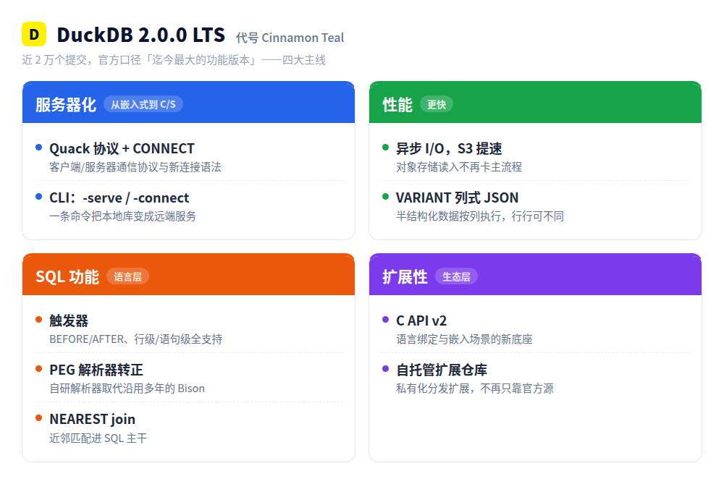Image resolution: width=724 pixels, height=484 pixels.
Task: Click orange bullet beside 触发器
Action: 39,320
